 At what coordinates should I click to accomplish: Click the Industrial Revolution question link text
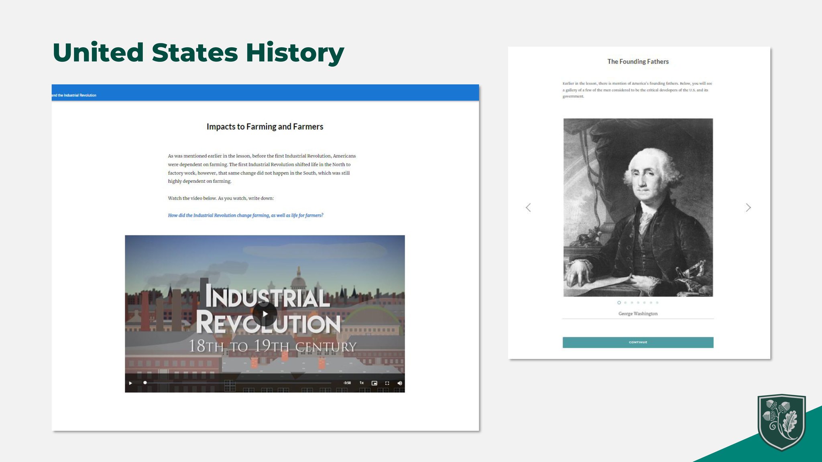click(x=245, y=215)
